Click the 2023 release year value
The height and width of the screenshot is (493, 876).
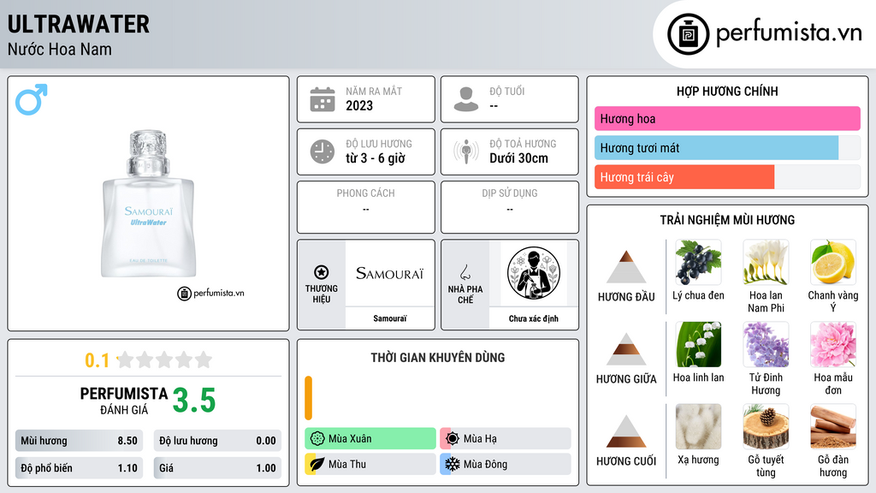pos(359,105)
